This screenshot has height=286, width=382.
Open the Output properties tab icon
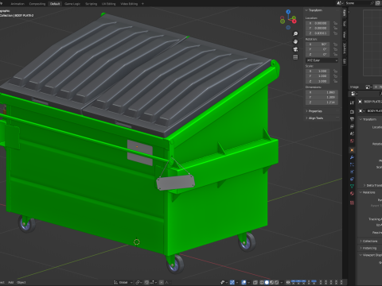pyautogui.click(x=352, y=119)
